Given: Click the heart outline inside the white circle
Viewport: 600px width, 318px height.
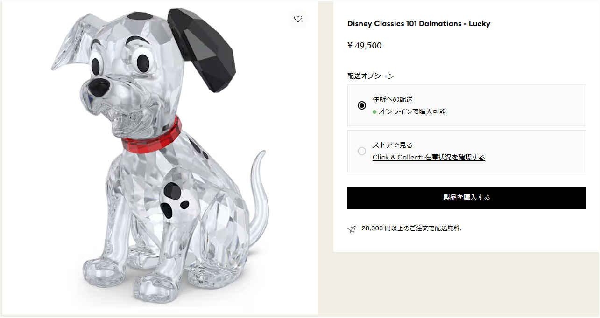Looking at the screenshot, I should click(298, 19).
